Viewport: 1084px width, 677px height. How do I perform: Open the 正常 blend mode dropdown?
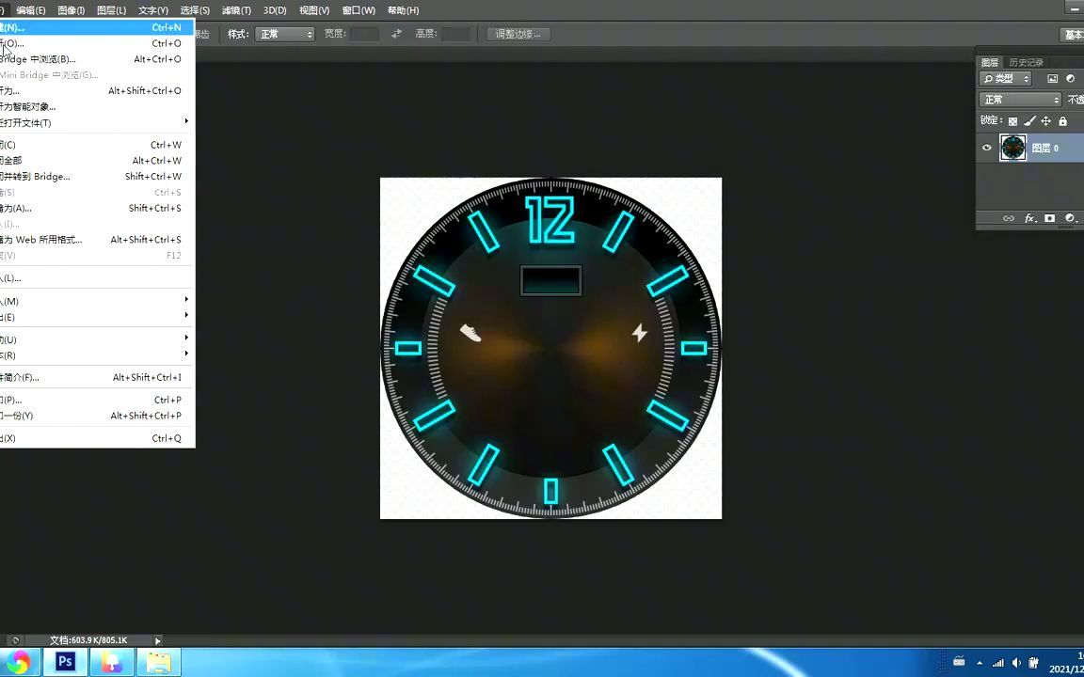coord(1020,99)
